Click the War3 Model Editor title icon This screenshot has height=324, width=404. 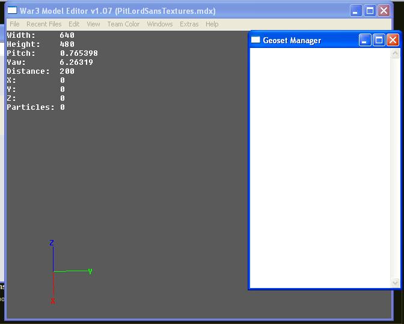click(12, 11)
